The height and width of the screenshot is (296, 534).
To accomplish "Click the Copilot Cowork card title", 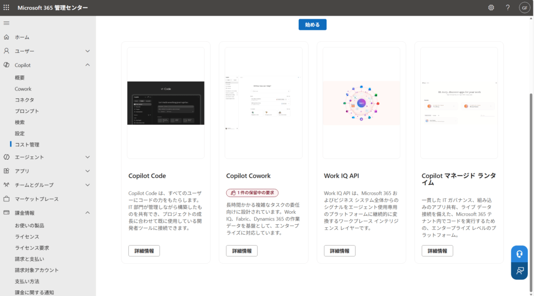I will 248,176.
